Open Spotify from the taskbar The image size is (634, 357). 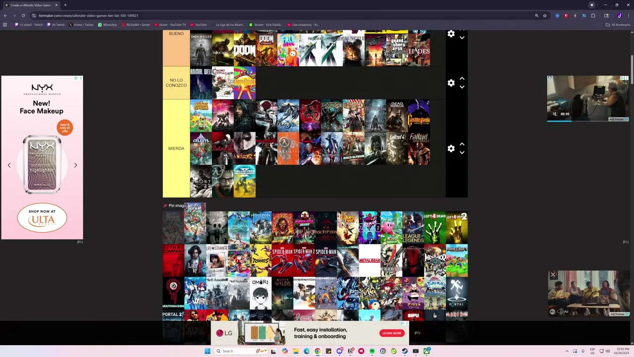click(372, 351)
